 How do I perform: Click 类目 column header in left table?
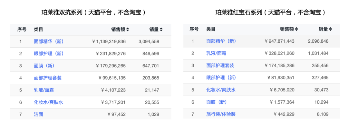click(x=38, y=30)
